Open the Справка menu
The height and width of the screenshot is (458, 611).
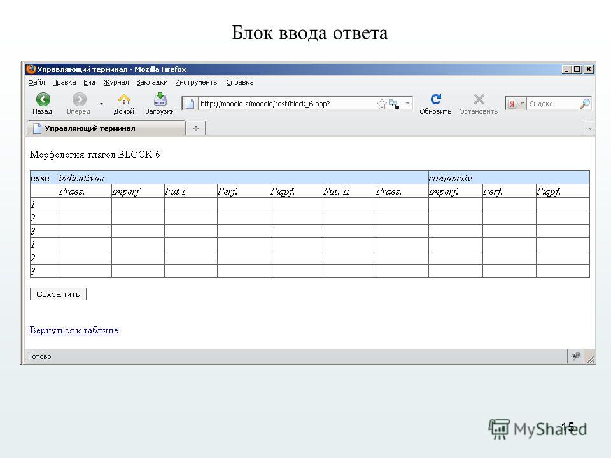240,82
